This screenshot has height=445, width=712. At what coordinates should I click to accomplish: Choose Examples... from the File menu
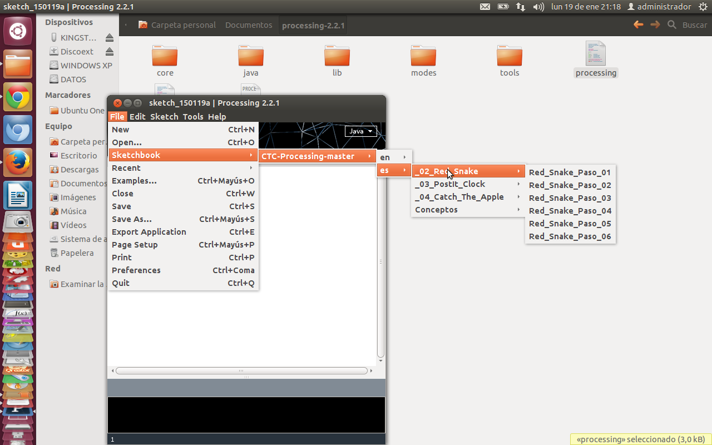183,181
